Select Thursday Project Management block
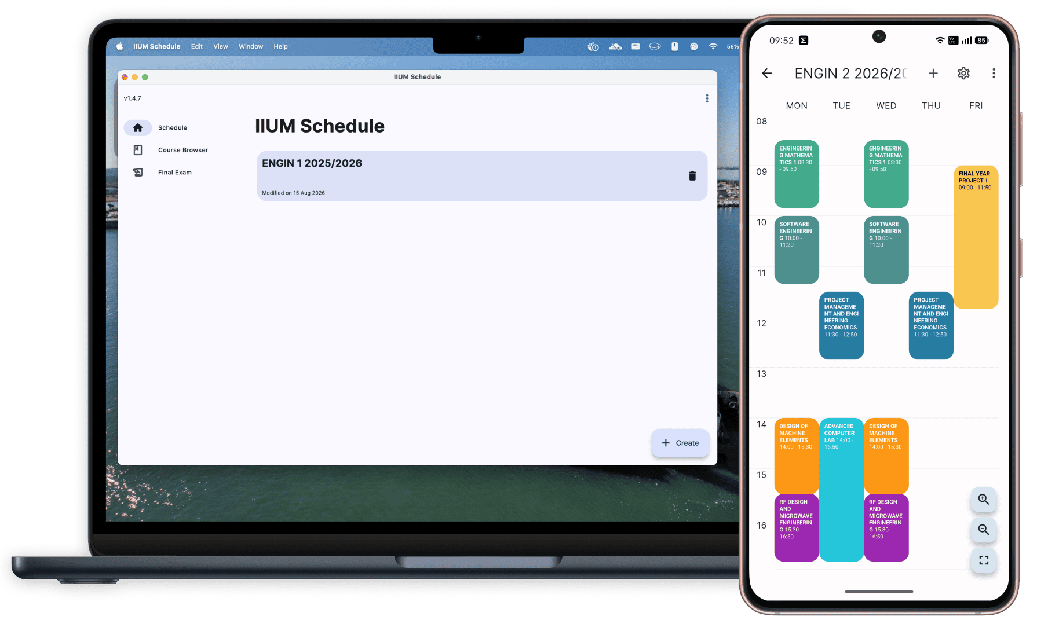Screen dimensions: 1037x631 pos(931,325)
